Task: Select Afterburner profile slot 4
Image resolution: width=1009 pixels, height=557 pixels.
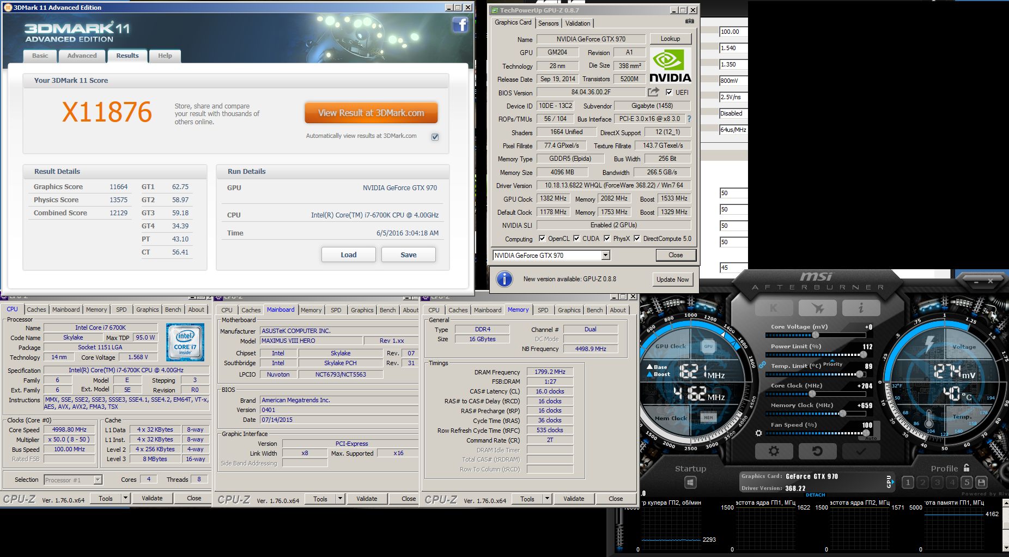Action: [x=952, y=482]
